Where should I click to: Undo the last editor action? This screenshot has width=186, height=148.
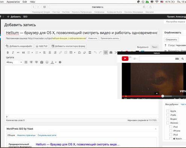(95, 53)
